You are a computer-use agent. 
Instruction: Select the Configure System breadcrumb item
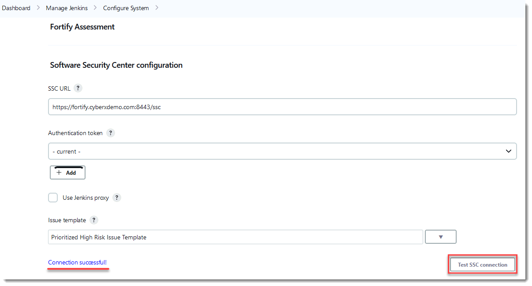click(126, 8)
